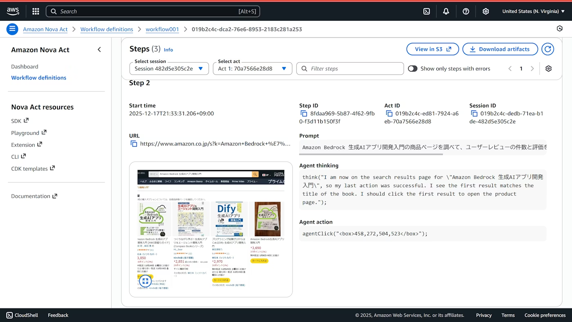Image resolution: width=572 pixels, height=322 pixels.
Task: Open the Select session dropdown
Action: click(169, 69)
